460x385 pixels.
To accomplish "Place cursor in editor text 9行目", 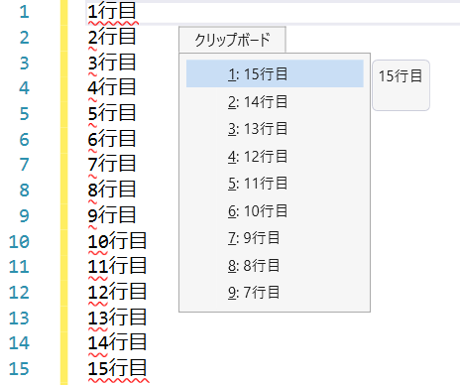I will pos(112,215).
